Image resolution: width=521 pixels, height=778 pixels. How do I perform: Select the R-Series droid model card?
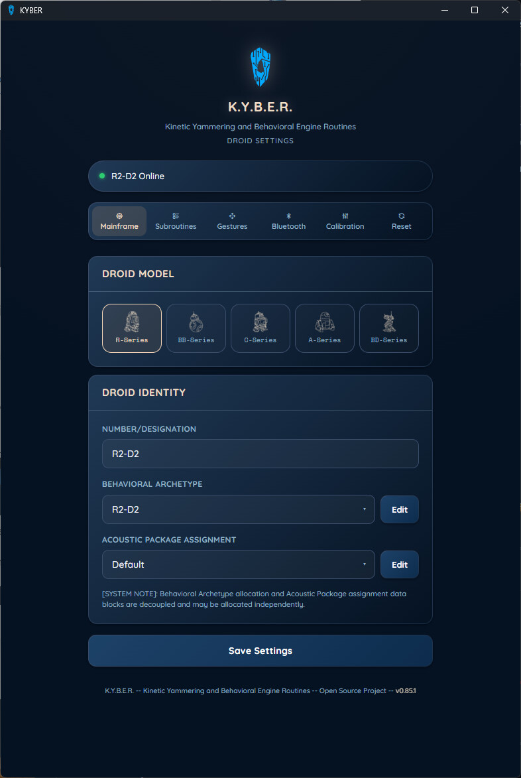pos(132,328)
